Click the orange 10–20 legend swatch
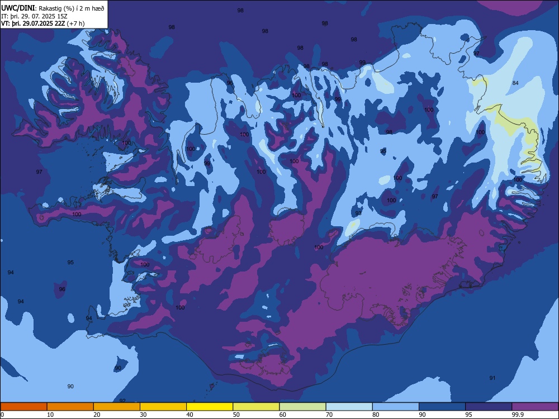This screenshot has height=419, width=559. pyautogui.click(x=70, y=407)
